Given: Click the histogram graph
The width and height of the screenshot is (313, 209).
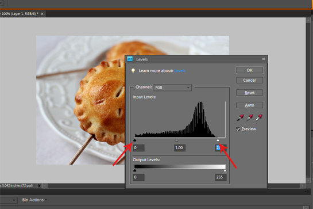Looking at the screenshot, I should click(x=180, y=119).
